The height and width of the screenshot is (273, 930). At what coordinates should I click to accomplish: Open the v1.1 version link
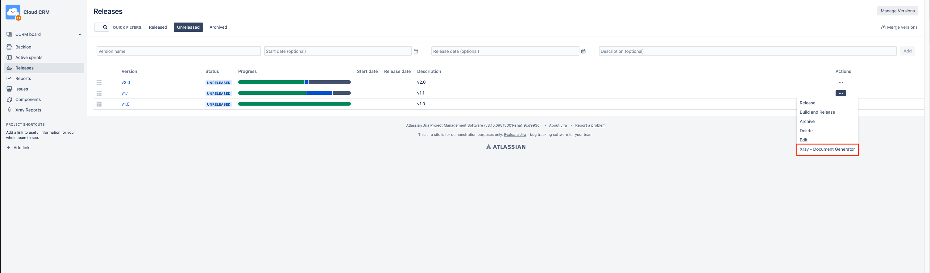coord(125,93)
